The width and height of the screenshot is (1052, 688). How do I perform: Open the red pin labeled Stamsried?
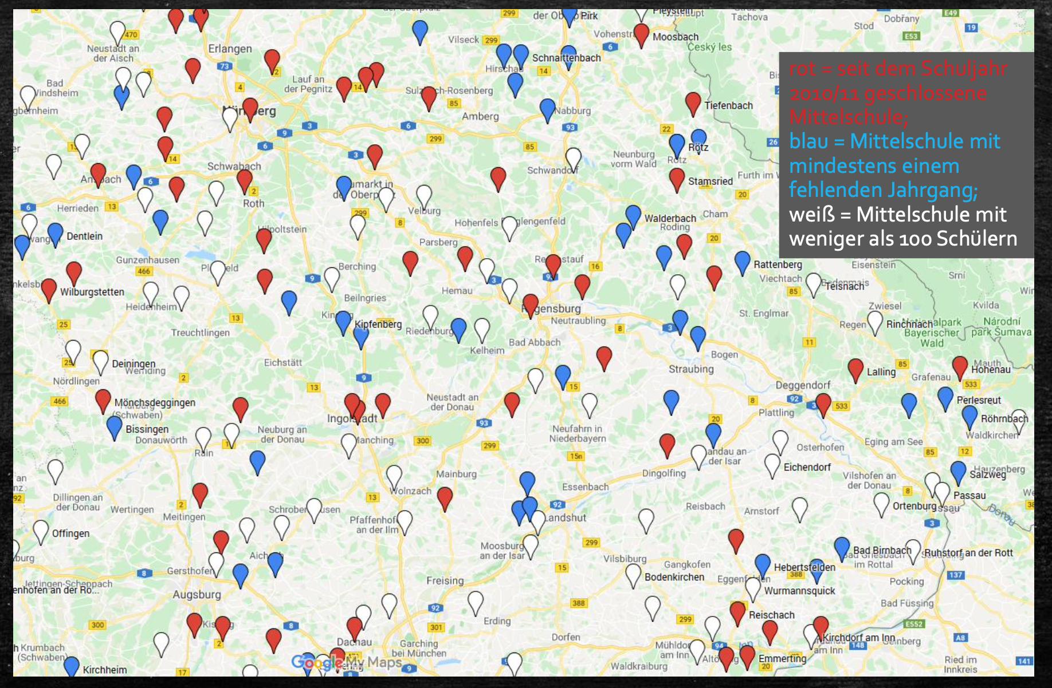click(x=677, y=179)
